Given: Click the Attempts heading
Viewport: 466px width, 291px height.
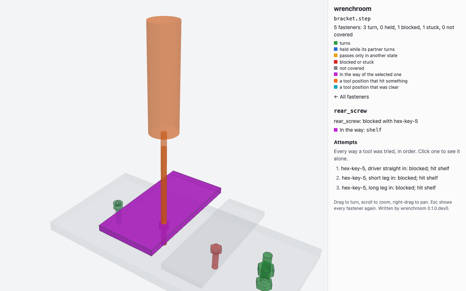Looking at the screenshot, I should [345, 142].
